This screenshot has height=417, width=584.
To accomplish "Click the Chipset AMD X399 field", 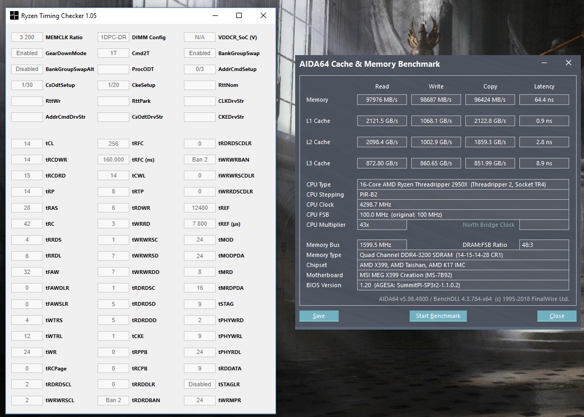I will [463, 265].
